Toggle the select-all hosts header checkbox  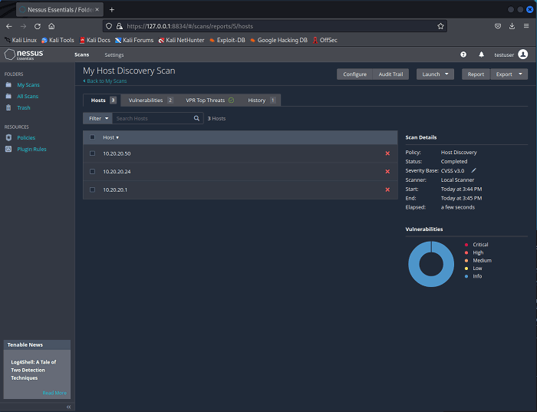click(x=93, y=137)
